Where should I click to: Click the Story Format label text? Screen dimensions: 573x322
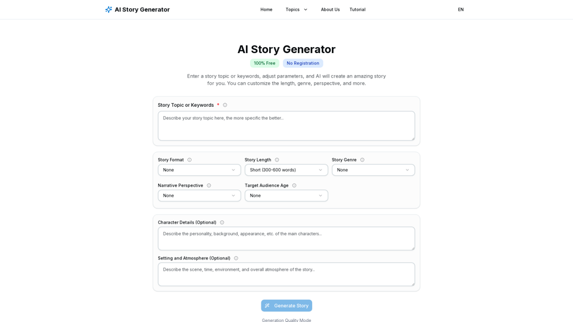171,160
